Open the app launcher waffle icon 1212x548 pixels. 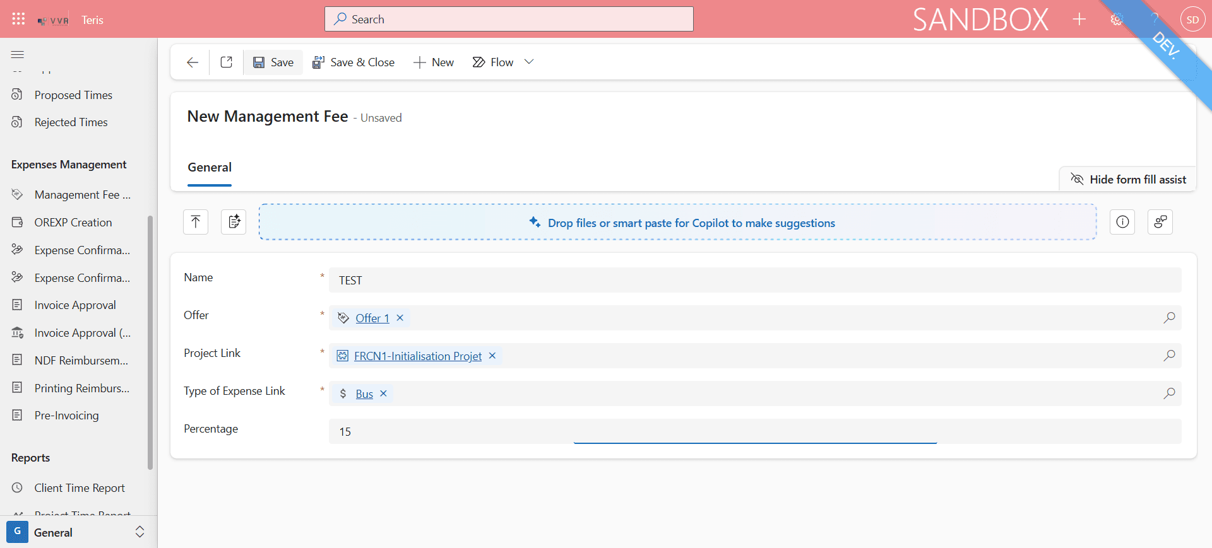click(18, 19)
